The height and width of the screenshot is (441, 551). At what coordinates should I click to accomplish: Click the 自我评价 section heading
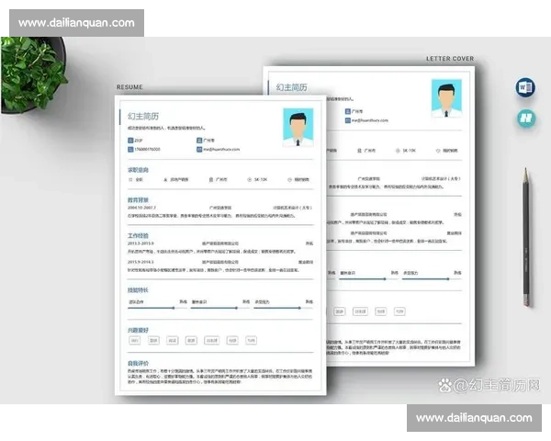138,363
